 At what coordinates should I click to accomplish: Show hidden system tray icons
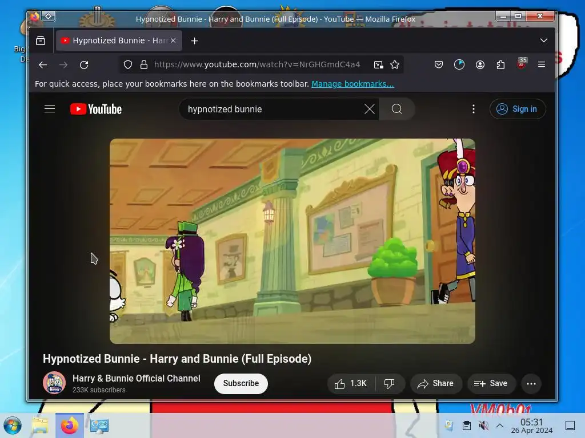[x=499, y=425]
